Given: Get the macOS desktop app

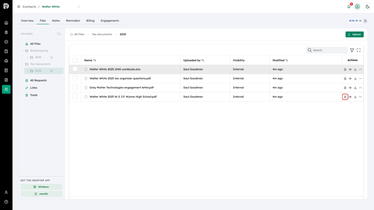Looking at the screenshot, I should [x=41, y=194].
